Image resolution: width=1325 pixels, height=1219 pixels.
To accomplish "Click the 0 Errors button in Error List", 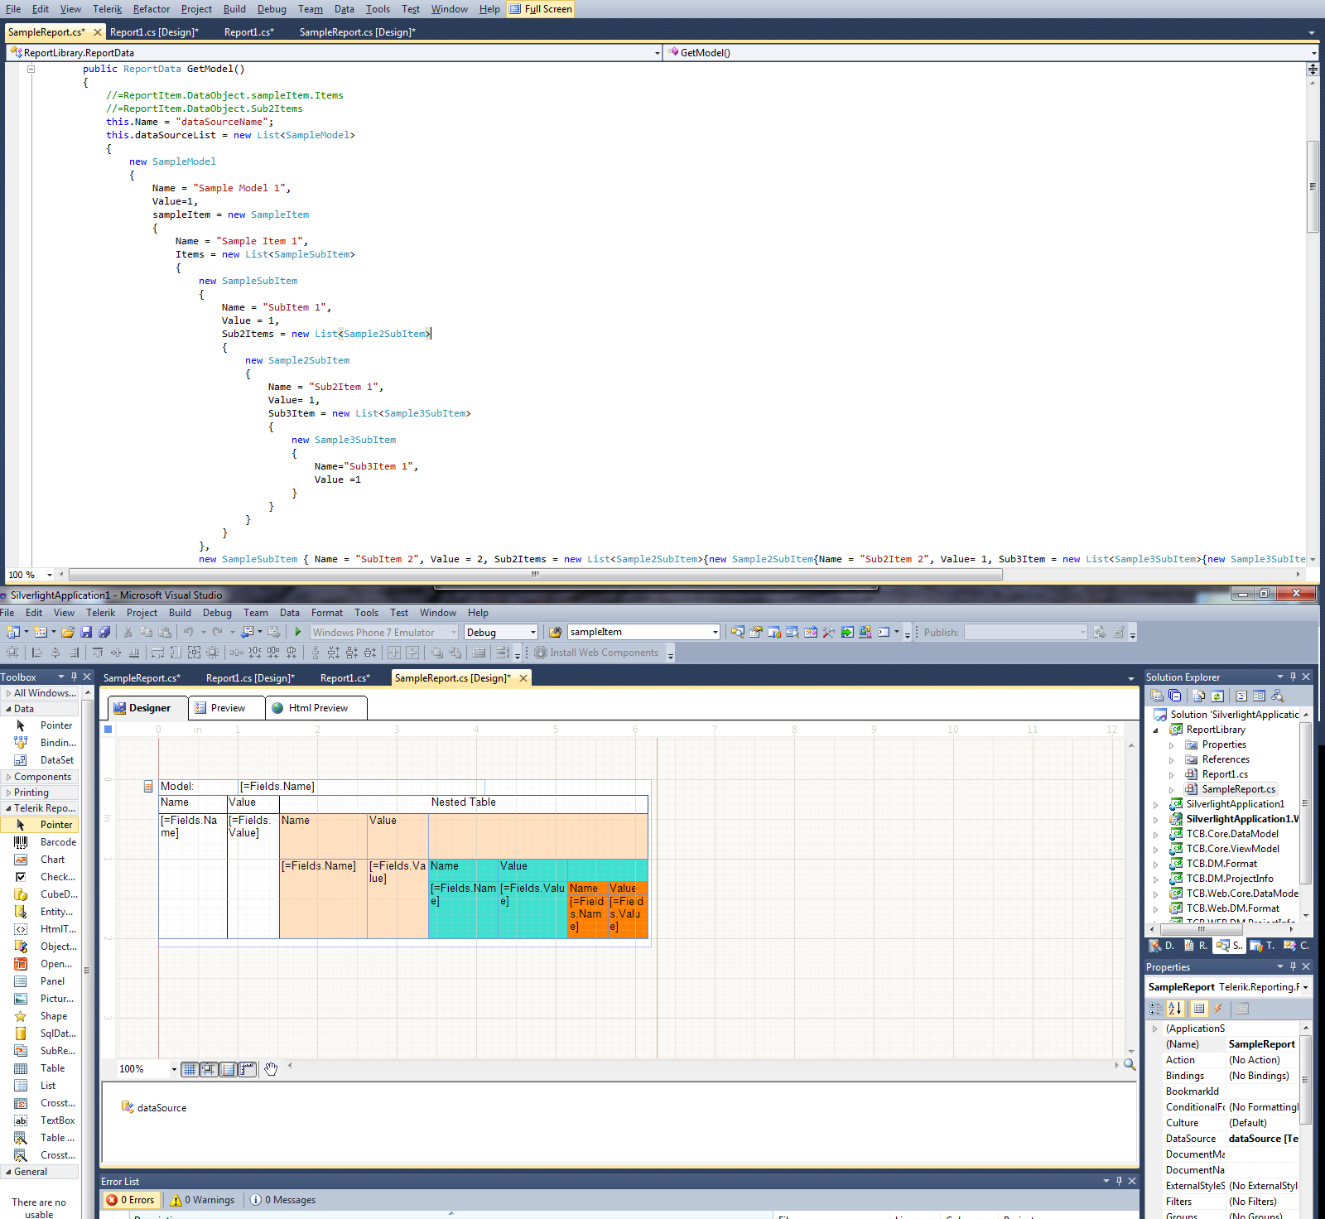I will pyautogui.click(x=131, y=1200).
